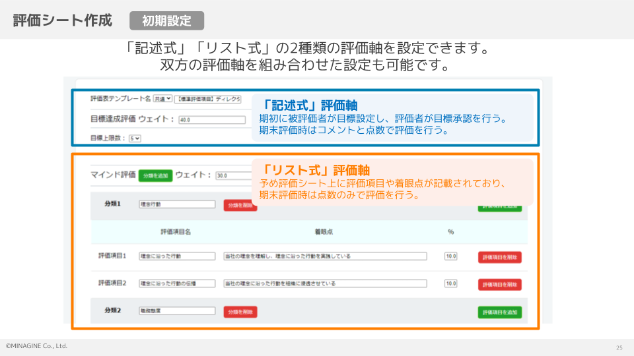Click the 評価項目2 name input field
This screenshot has width=634, height=356.
point(177,283)
